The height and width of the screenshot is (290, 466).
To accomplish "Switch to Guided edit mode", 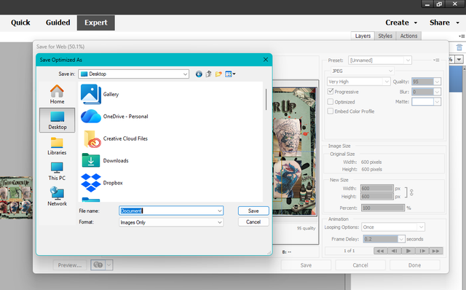I will click(58, 23).
